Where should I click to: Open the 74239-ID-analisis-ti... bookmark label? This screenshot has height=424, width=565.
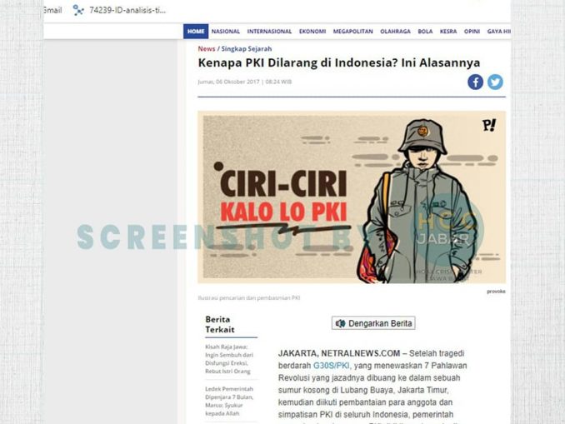127,10
